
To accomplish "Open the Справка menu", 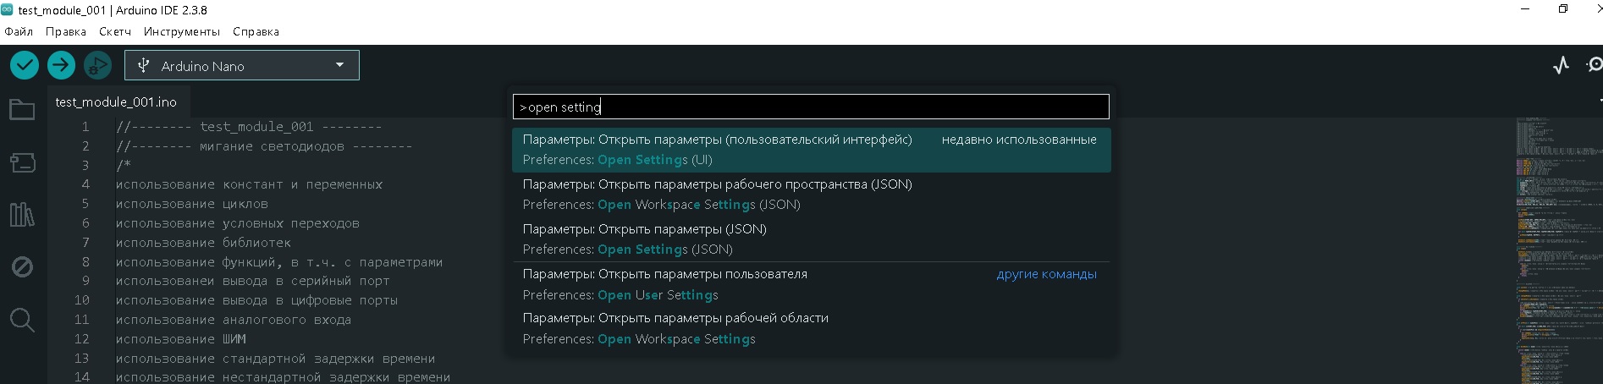I will (256, 31).
